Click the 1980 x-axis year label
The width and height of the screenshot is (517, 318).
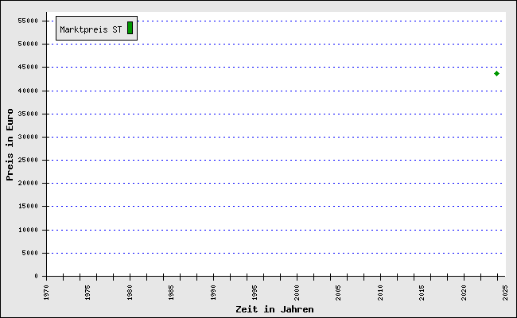click(130, 293)
